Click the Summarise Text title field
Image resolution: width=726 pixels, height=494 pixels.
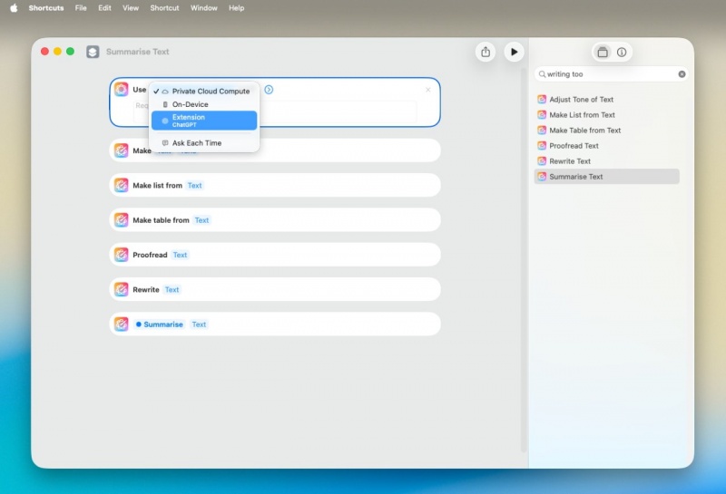click(x=138, y=52)
